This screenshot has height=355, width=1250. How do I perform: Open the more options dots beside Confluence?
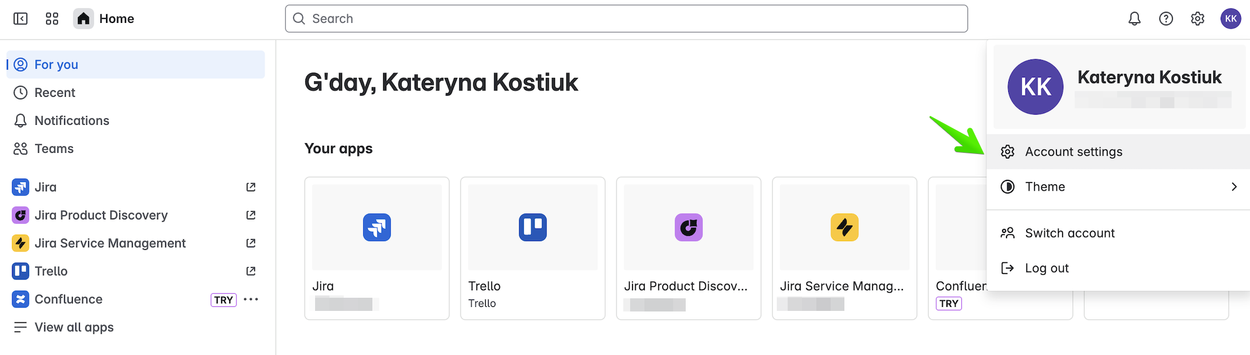point(251,299)
